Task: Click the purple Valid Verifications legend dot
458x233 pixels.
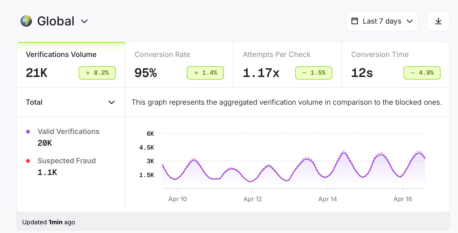Action: 28,131
